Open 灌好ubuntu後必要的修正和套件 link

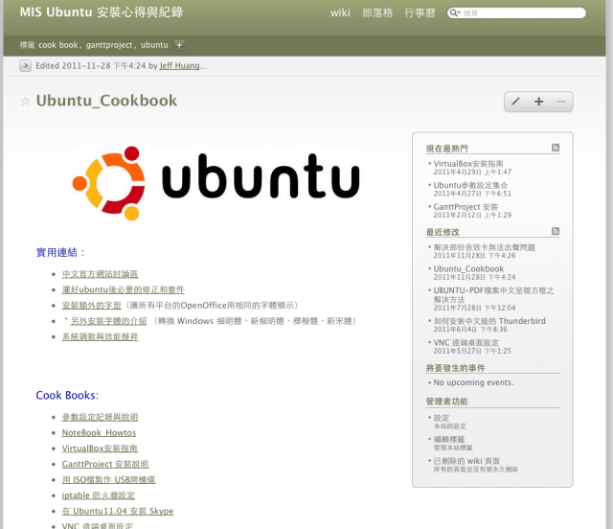tap(124, 289)
